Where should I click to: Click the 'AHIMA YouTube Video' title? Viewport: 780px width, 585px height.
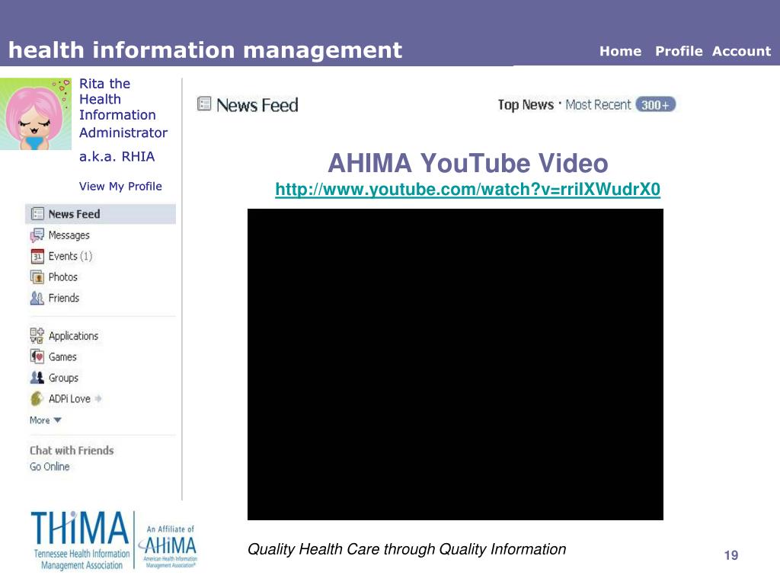coord(468,163)
